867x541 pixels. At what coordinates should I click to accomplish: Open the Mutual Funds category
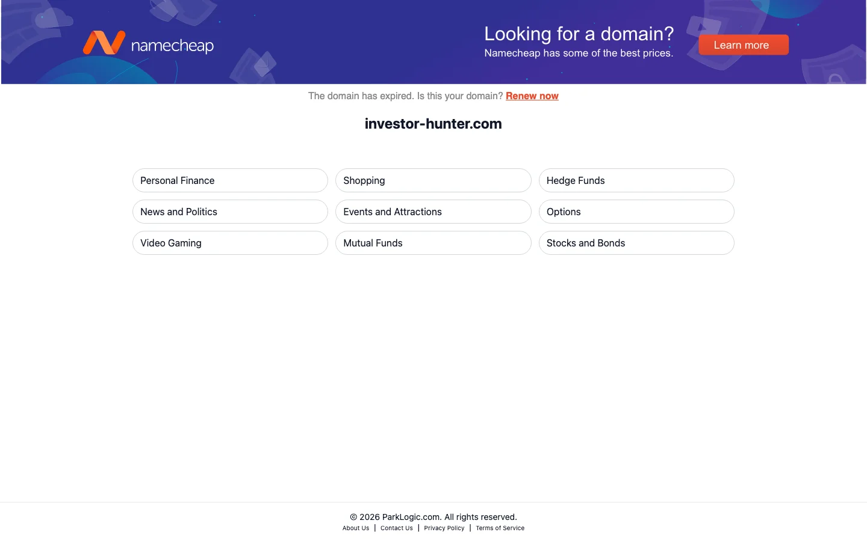coord(433,243)
